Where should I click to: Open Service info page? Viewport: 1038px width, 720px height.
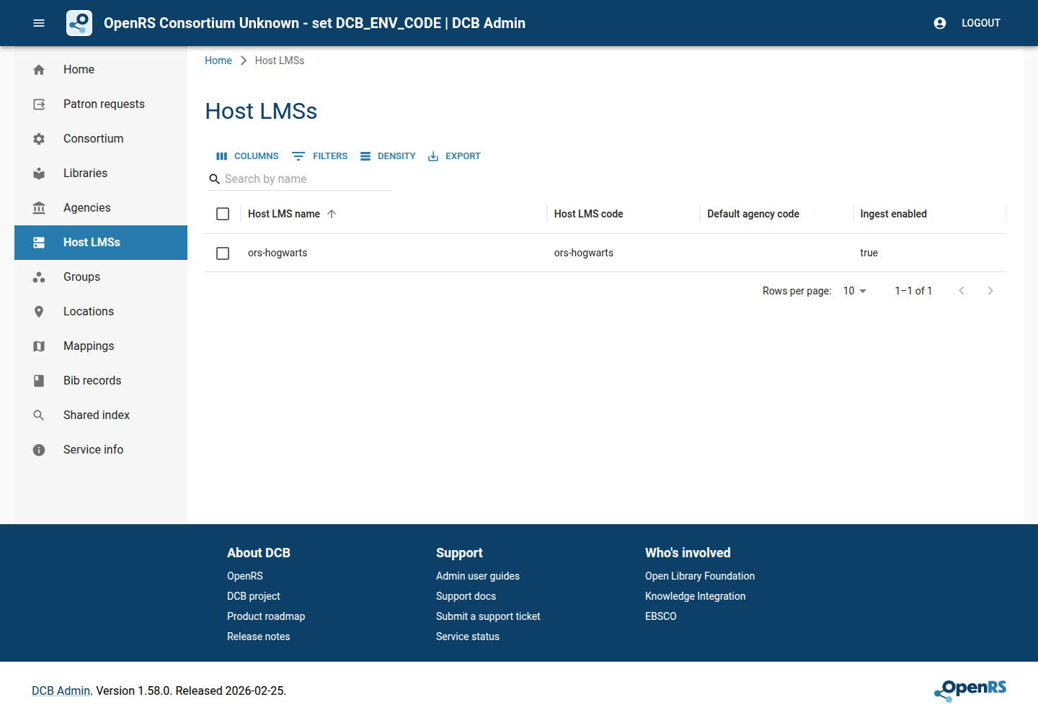coord(101,450)
